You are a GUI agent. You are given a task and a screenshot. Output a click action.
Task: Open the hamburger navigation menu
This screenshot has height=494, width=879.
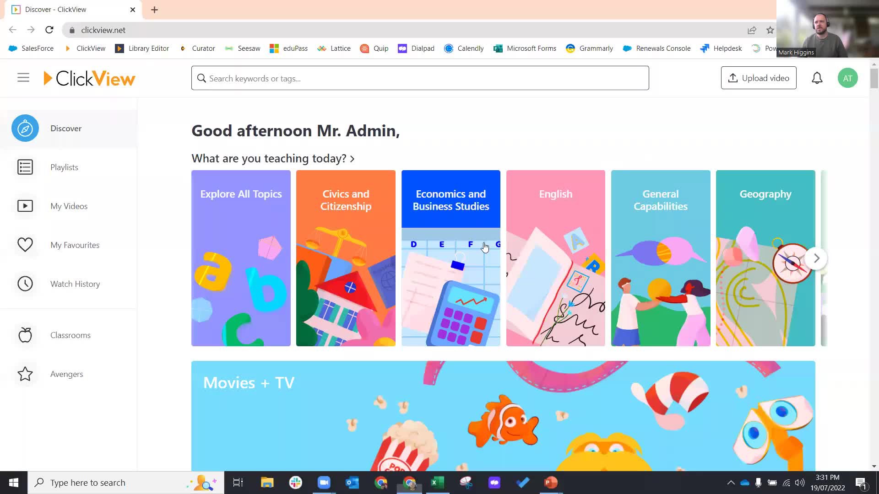23,78
